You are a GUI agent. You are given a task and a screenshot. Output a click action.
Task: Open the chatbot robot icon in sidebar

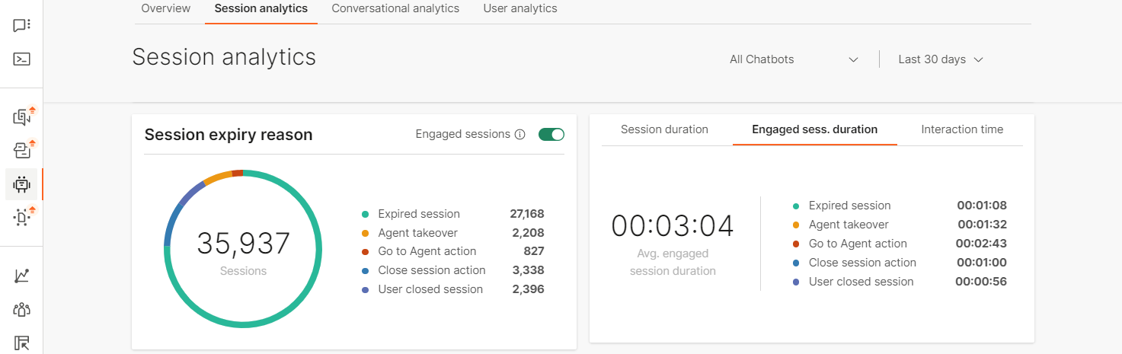[21, 183]
